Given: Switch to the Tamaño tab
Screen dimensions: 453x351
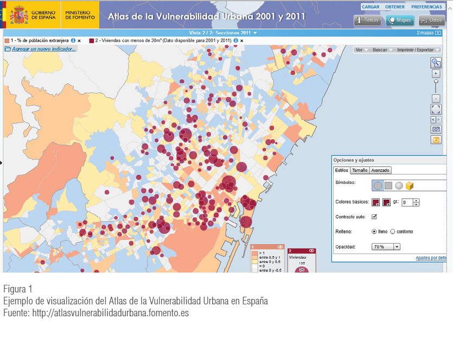Looking at the screenshot, I should pyautogui.click(x=360, y=170).
